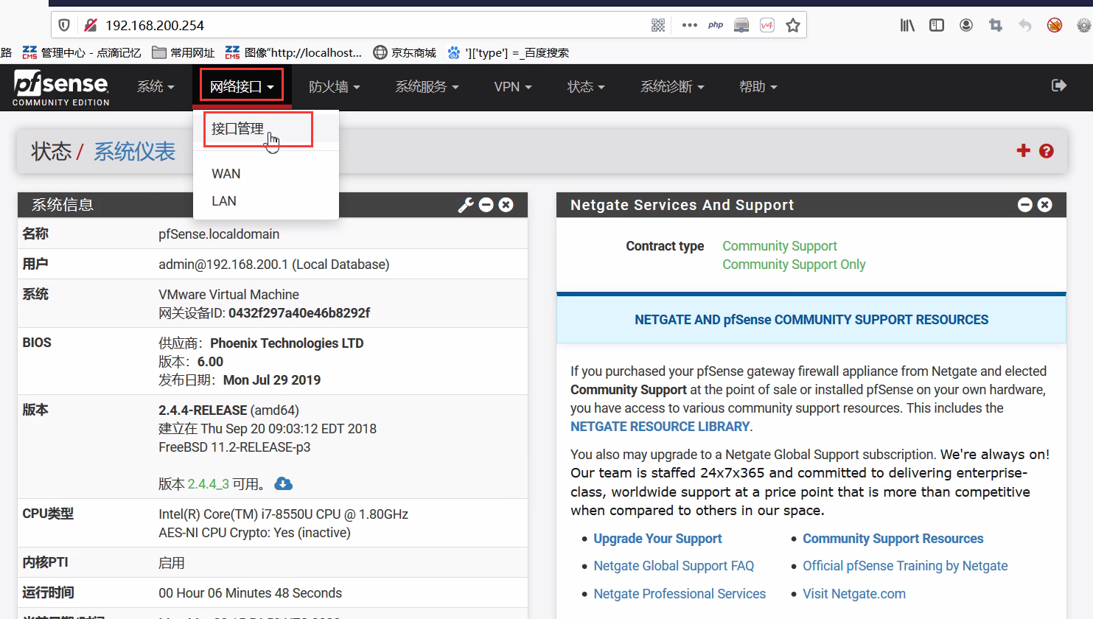Expand the 系统诊断 dropdown menu

point(672,87)
